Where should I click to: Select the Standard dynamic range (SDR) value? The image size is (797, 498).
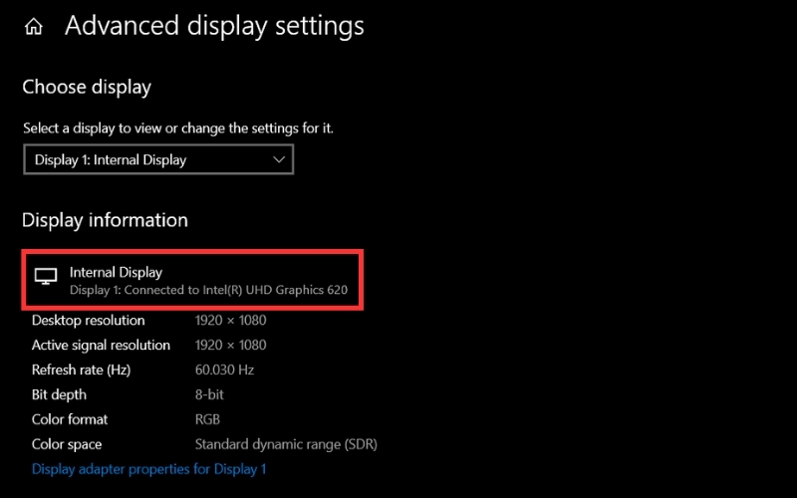tap(286, 445)
